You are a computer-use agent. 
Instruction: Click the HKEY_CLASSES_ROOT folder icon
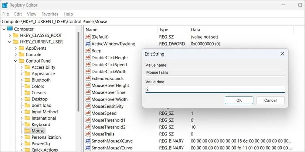tap(16, 35)
